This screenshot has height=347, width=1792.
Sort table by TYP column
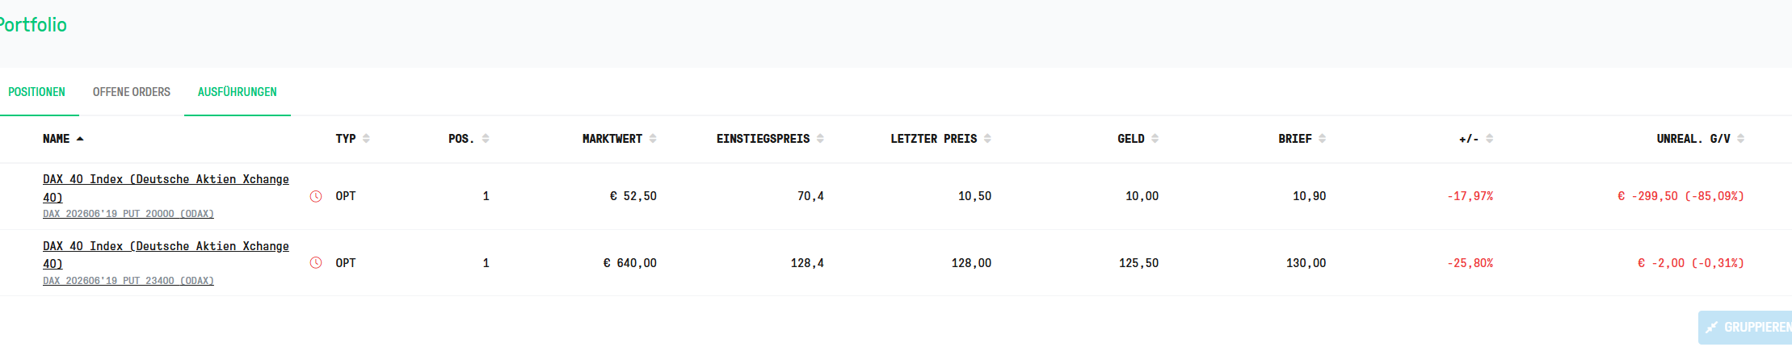[366, 139]
